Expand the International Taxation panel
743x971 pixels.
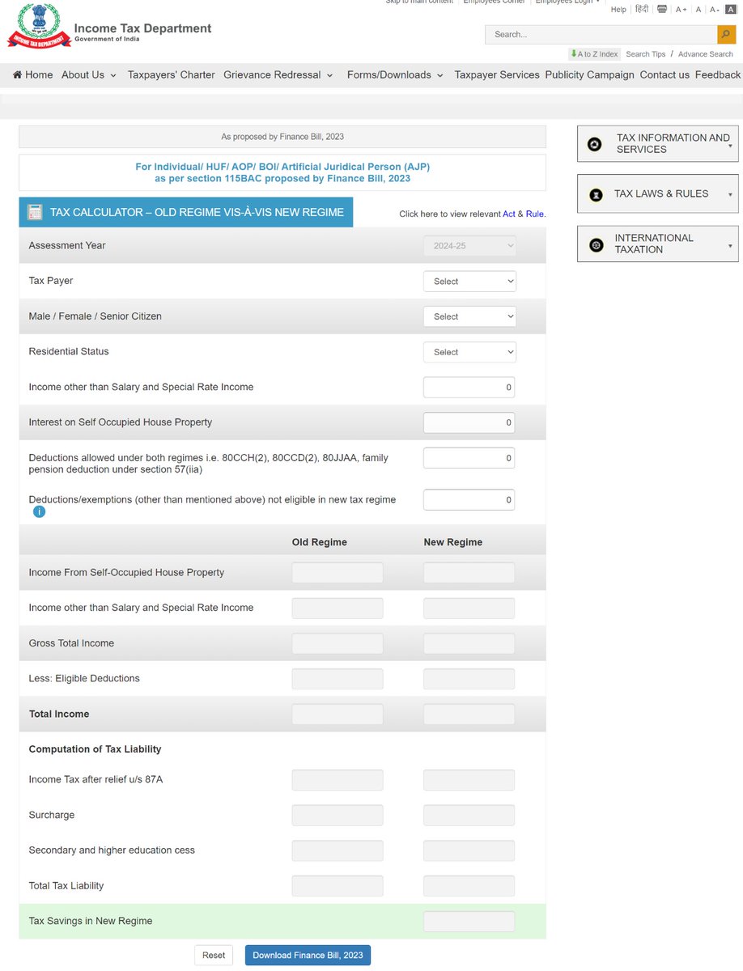658,244
